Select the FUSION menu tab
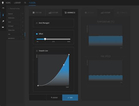139x106 pixels. 32,3
